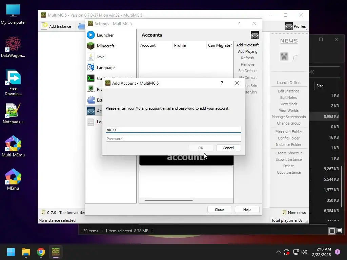Open Notepad++ desktop shortcut
Image resolution: width=347 pixels, height=260 pixels.
pyautogui.click(x=13, y=114)
